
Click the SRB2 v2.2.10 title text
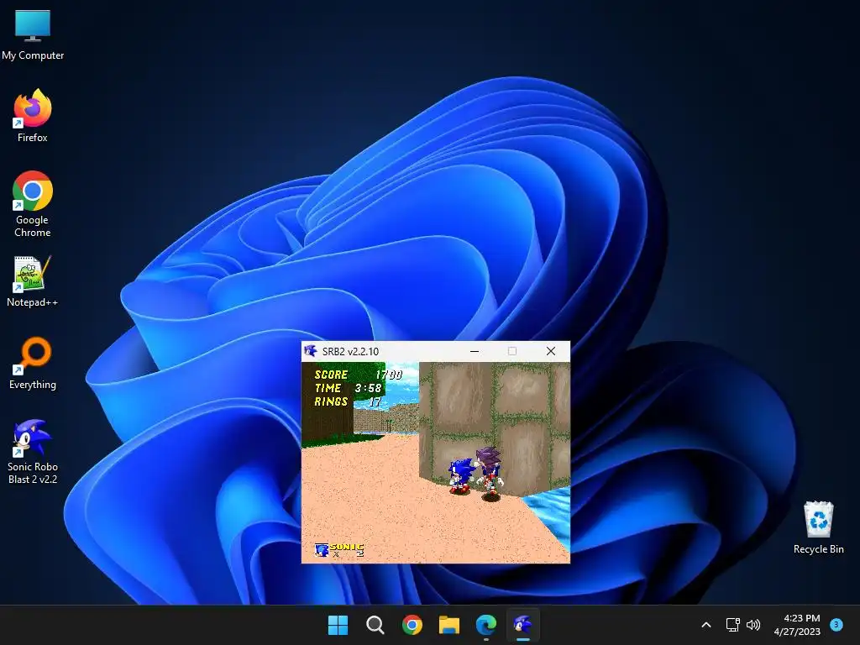(350, 352)
